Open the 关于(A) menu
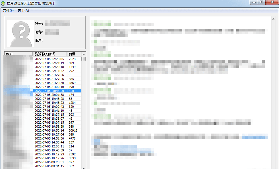Viewport: 279px width, 169px height. coord(23,10)
